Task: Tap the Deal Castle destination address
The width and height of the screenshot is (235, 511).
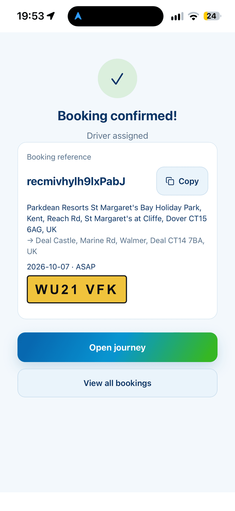Action: pos(116,246)
